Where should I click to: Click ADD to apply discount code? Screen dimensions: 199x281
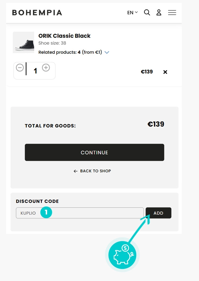[x=158, y=213]
